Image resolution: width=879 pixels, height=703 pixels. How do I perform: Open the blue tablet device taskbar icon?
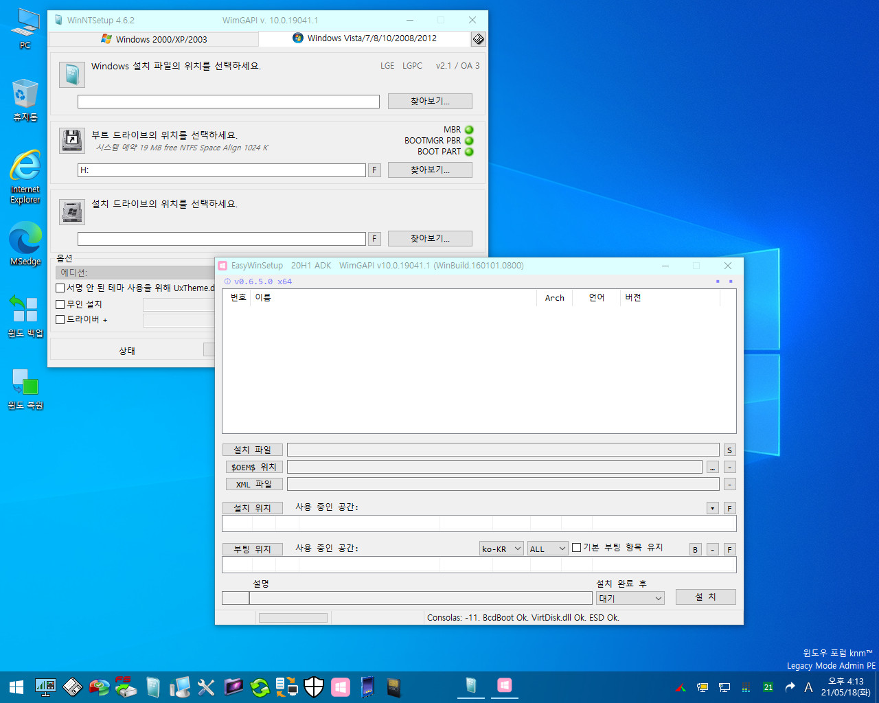click(367, 687)
